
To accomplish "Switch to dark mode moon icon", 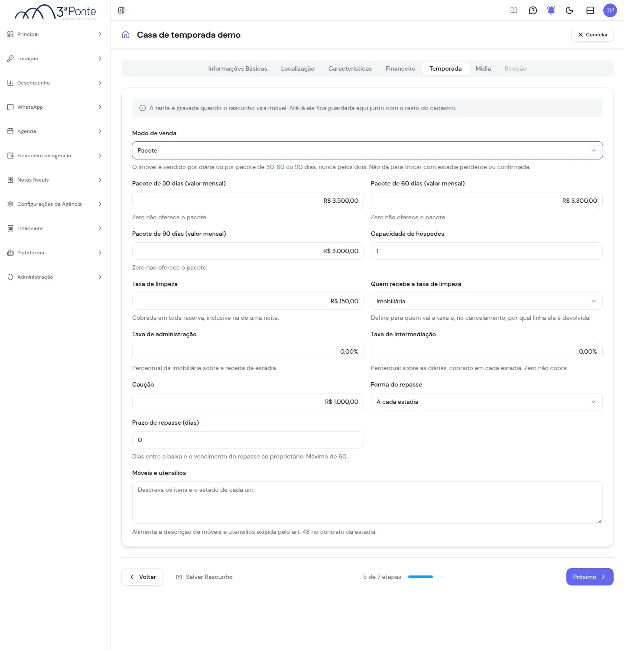I will (569, 10).
